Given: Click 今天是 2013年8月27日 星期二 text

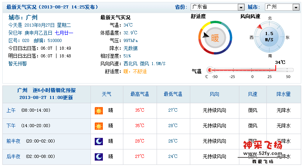Looking at the screenshot, I should tap(39, 25).
